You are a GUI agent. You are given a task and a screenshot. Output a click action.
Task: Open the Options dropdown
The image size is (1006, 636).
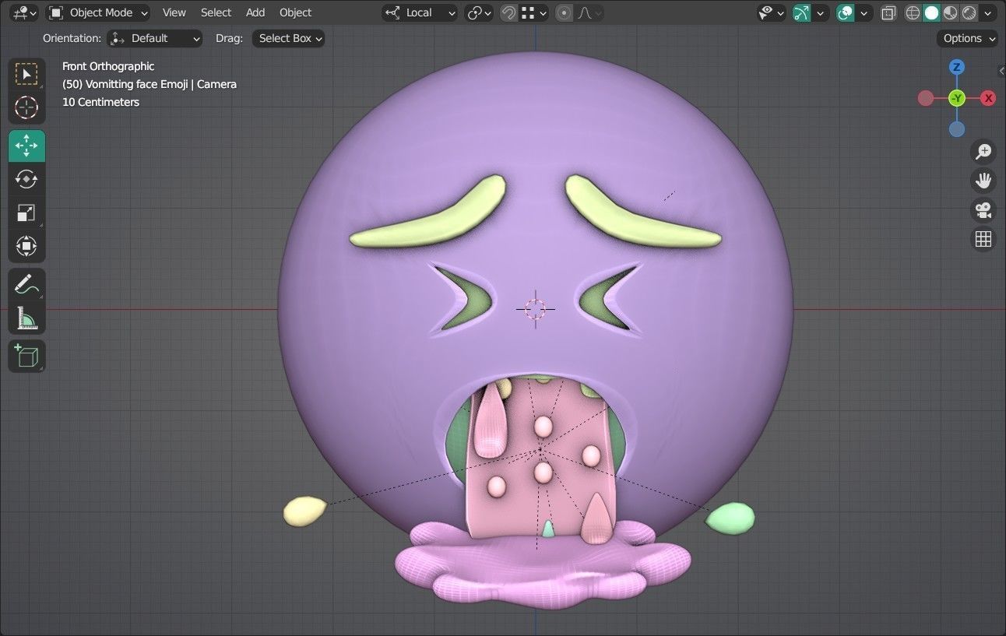(967, 38)
